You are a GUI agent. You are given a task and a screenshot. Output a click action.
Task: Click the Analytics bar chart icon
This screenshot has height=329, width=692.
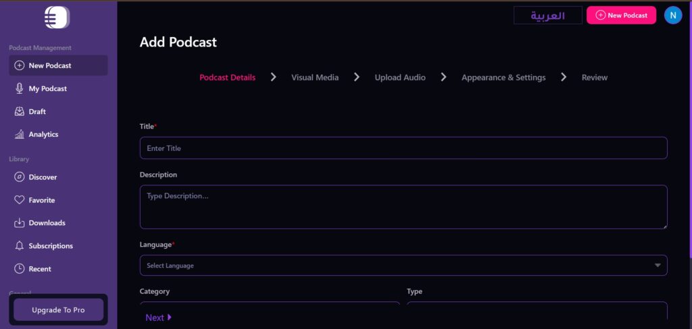coord(19,134)
